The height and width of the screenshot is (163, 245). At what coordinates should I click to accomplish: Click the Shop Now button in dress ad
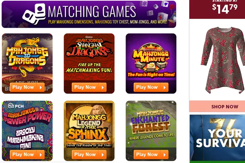click(225, 107)
